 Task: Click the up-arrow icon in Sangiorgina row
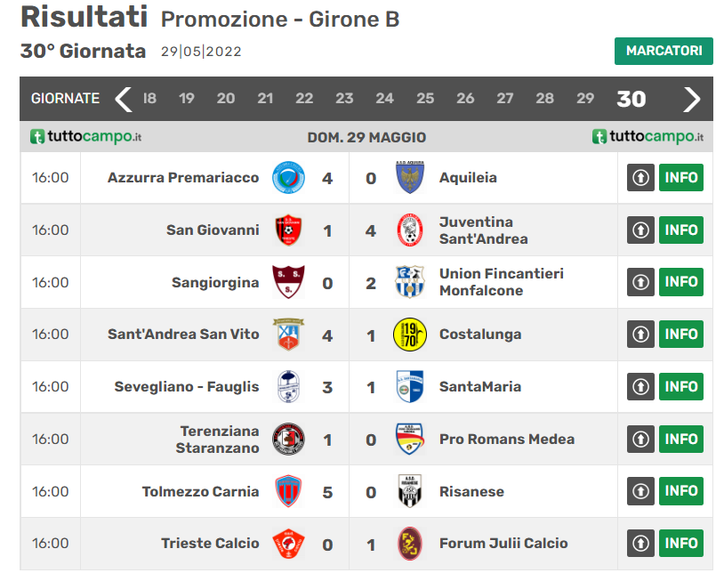click(640, 282)
